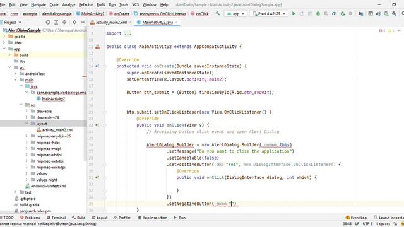
Task: Close the MainActivity2.java tab
Action: click(177, 23)
